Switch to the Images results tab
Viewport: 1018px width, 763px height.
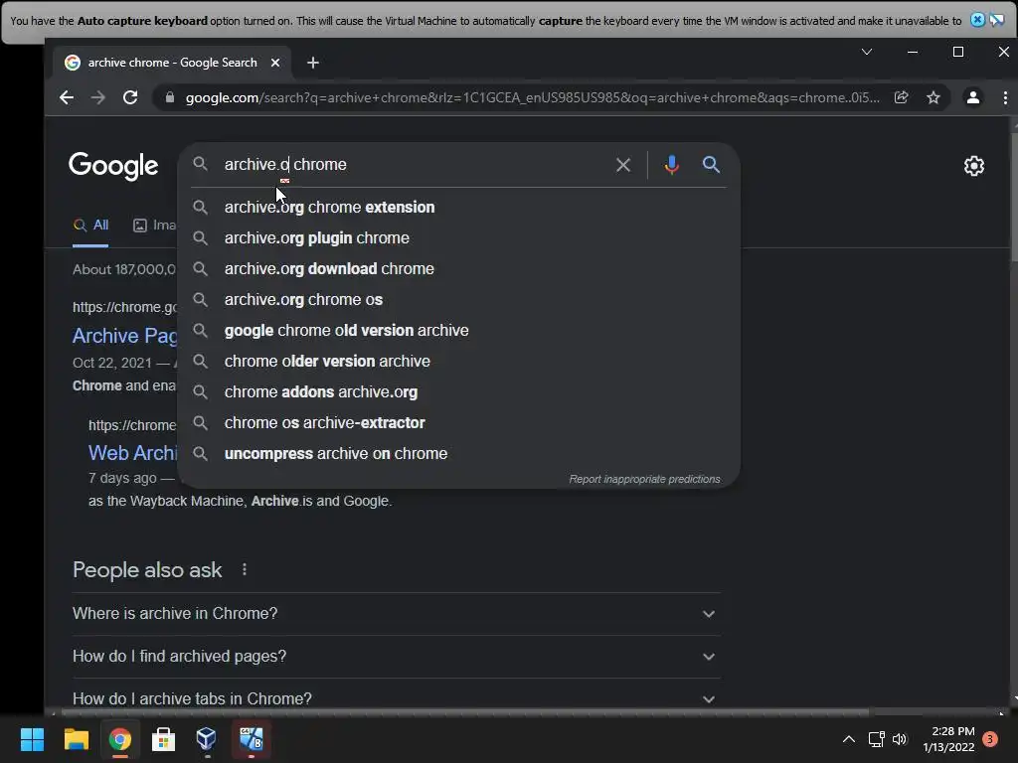pos(155,226)
